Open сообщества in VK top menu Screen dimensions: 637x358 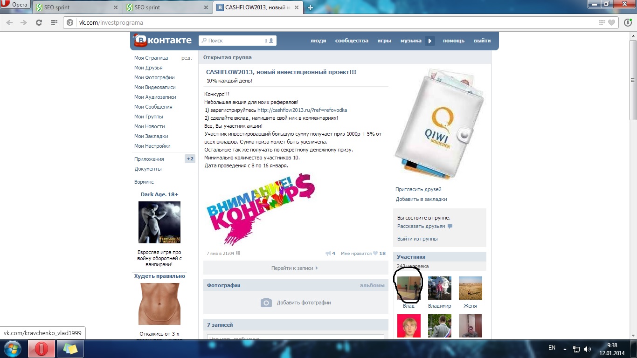(x=352, y=41)
